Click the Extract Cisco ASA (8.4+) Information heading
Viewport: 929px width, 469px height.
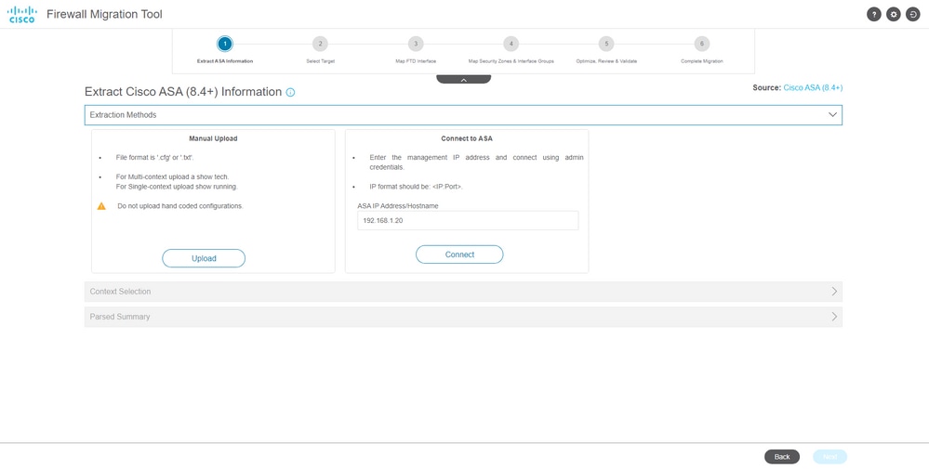(183, 92)
